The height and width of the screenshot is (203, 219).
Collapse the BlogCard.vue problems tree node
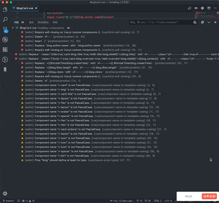tap(12, 28)
